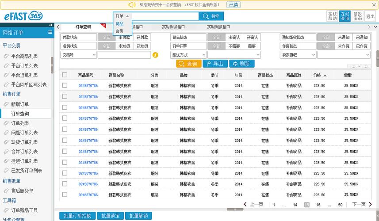This screenshot has height=221, width=379.
Task: Open the 卖家旗帜 dropdown
Action: (x=298, y=55)
